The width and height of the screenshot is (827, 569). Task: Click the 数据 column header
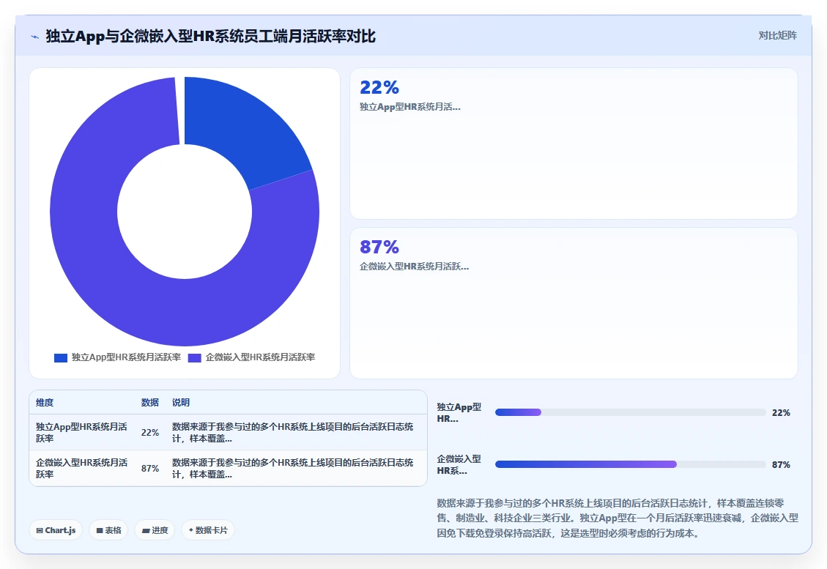(x=149, y=403)
